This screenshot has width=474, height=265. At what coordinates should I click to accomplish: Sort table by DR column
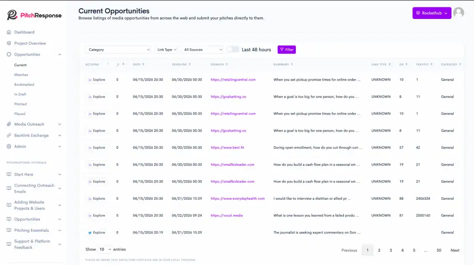pos(403,64)
